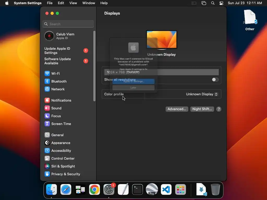Select 1024 × 768 (Default) resolution
This screenshot has height=200, width=267.
pos(161,72)
